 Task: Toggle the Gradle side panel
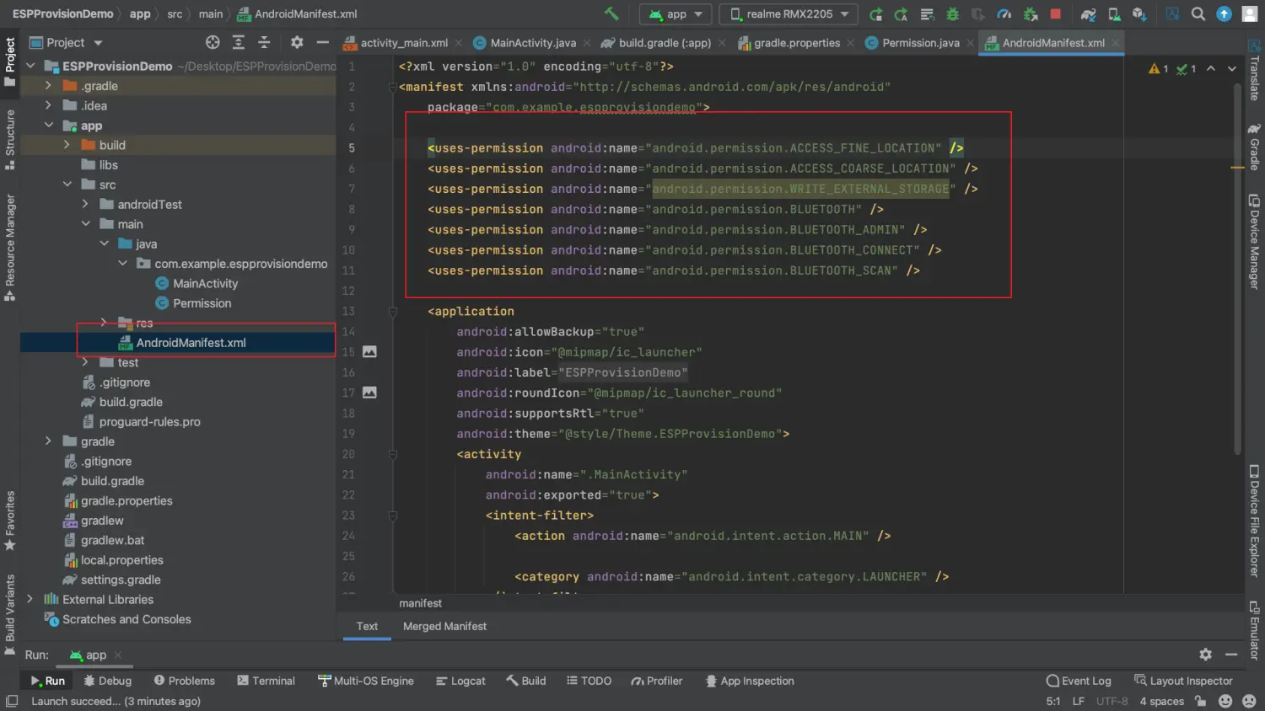pyautogui.click(x=1254, y=147)
